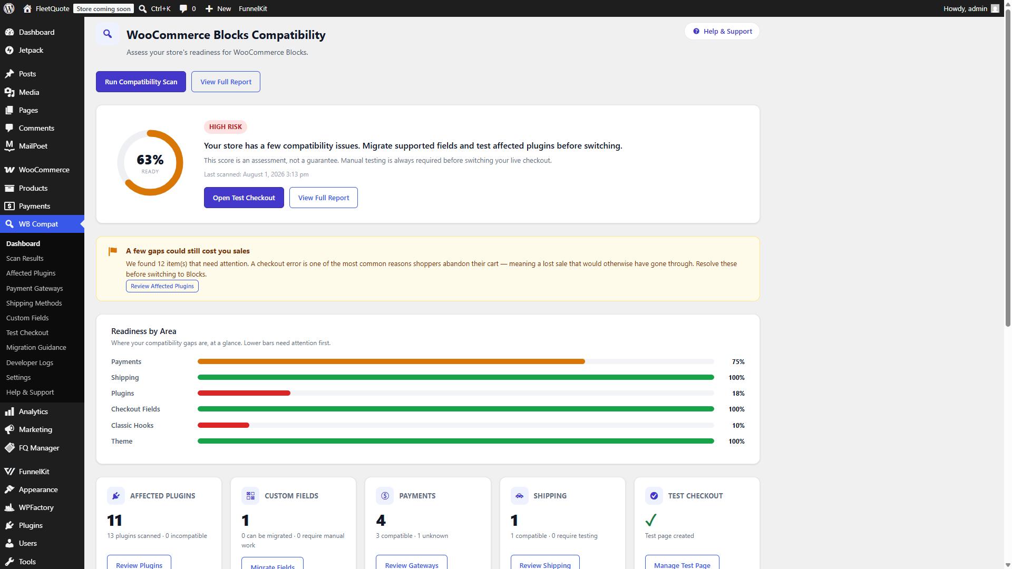Open Payment Gateways submenu item
Image resolution: width=1012 pixels, height=569 pixels.
tap(34, 288)
